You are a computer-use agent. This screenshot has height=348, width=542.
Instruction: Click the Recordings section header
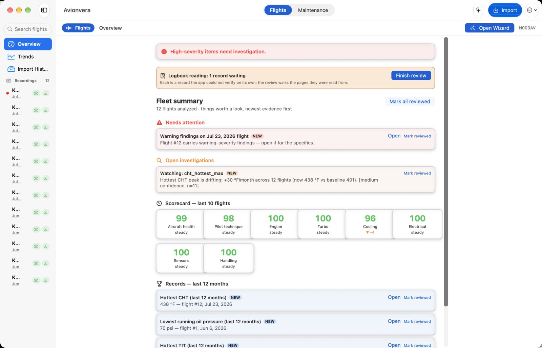28,80
